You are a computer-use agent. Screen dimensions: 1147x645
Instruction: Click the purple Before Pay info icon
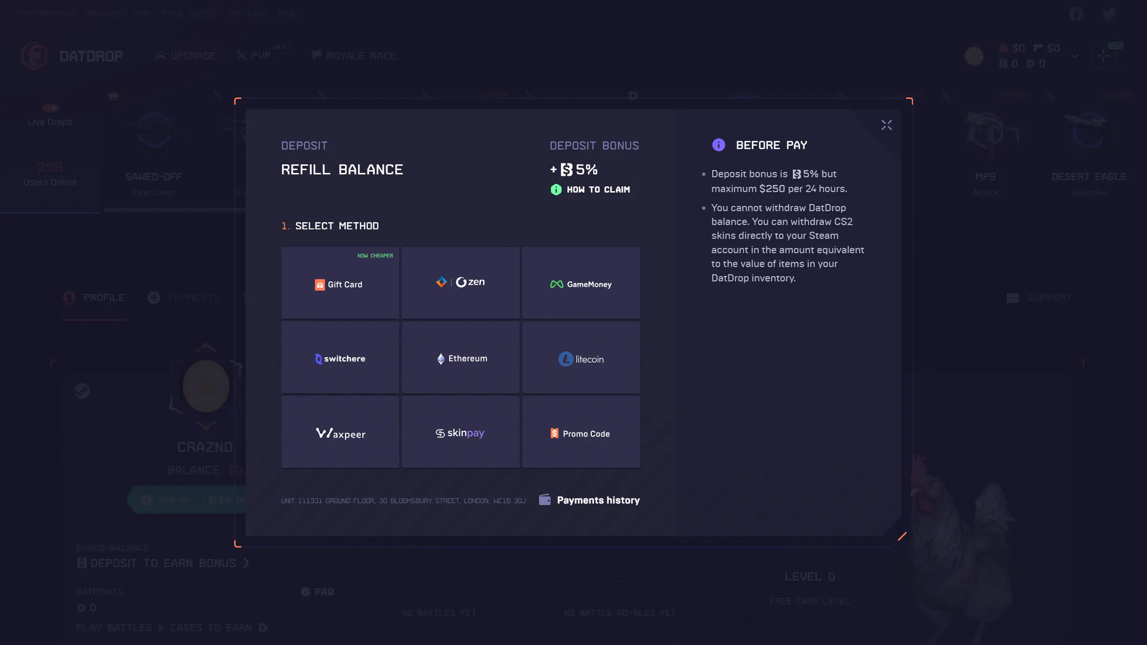718,145
